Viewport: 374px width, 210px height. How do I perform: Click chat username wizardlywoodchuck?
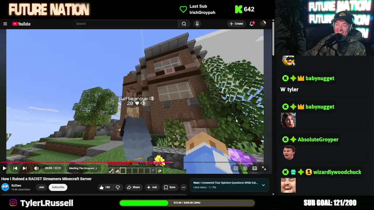(337, 172)
